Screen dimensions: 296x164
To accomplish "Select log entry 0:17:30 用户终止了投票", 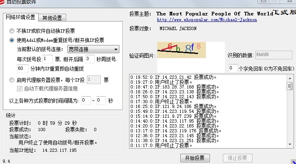I will coord(162,101).
